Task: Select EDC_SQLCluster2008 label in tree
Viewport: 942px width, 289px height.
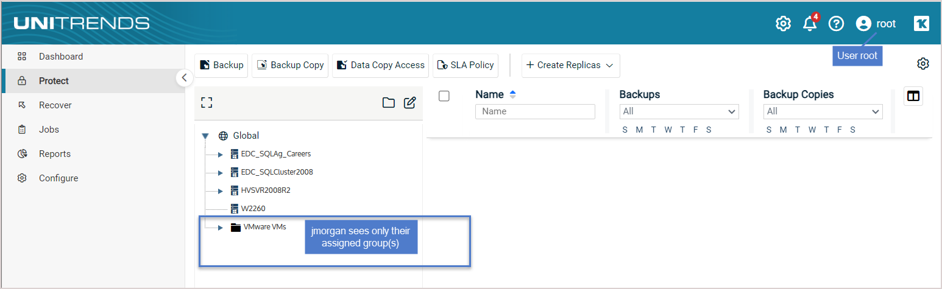Action: click(277, 172)
